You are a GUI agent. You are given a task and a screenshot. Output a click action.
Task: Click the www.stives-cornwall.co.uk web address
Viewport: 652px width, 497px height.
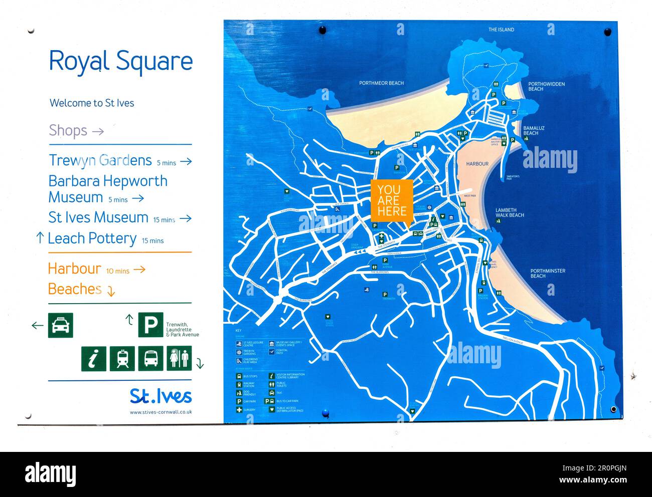[x=161, y=412]
